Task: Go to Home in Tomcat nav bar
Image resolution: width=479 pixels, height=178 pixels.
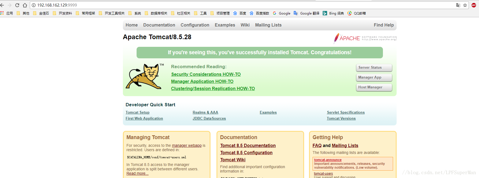Action: 132,25
